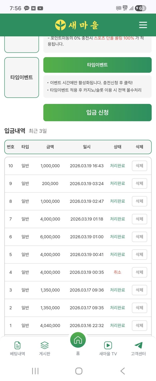The height and width of the screenshot is (381, 156).
Task: Open Android recent apps button
Action: (35, 371)
